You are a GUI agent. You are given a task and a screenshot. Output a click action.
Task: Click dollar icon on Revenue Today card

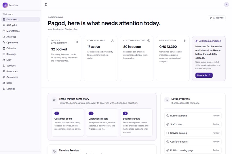click(x=185, y=40)
